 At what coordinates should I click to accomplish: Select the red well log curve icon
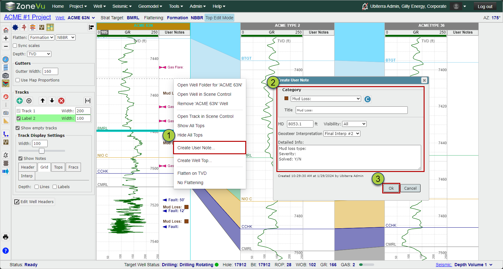tap(24, 27)
